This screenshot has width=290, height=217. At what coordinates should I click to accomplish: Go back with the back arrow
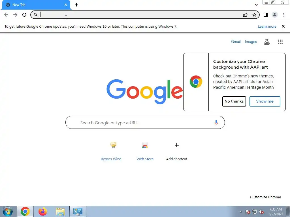(6, 15)
